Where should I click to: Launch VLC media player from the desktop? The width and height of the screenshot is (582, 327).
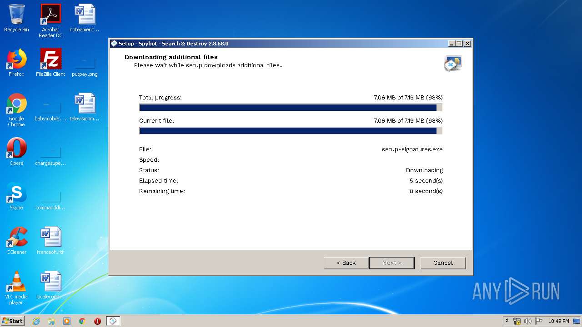pos(16,288)
